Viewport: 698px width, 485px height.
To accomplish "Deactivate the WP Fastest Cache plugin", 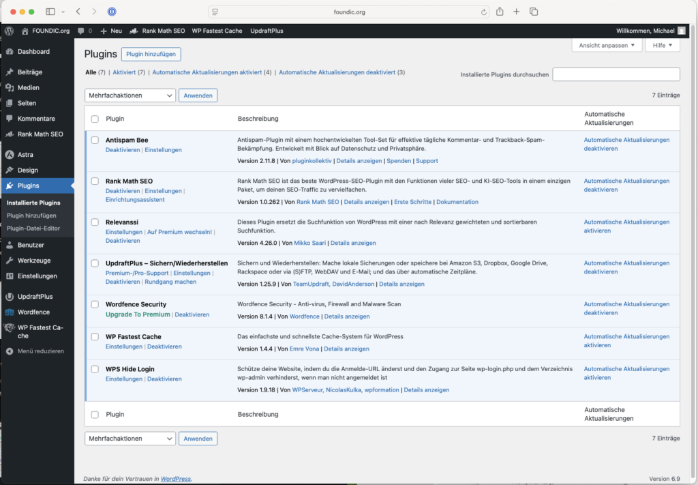I will (164, 347).
